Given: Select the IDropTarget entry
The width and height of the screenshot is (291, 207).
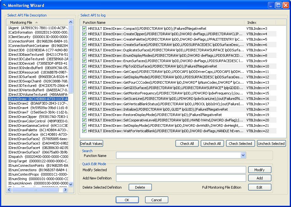Looking at the screenshot, I should [38, 161].
